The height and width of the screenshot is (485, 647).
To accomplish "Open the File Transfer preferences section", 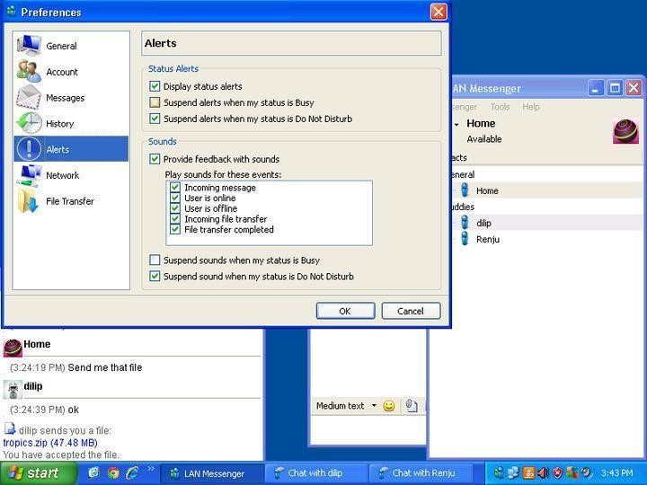I will click(69, 201).
